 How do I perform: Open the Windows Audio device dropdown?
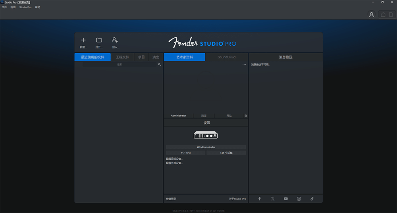[206, 147]
